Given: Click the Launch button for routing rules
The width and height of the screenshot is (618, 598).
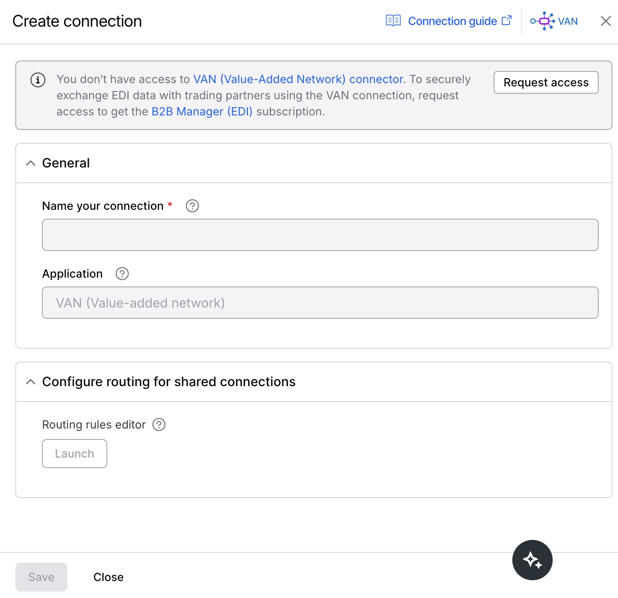Looking at the screenshot, I should pyautogui.click(x=74, y=453).
